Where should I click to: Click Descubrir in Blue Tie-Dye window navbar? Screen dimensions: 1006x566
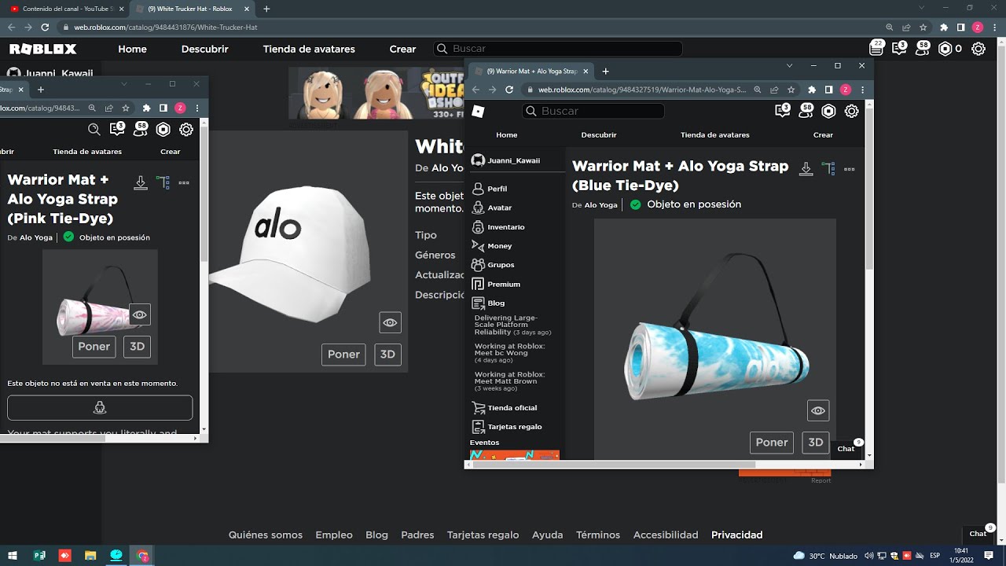(x=599, y=135)
